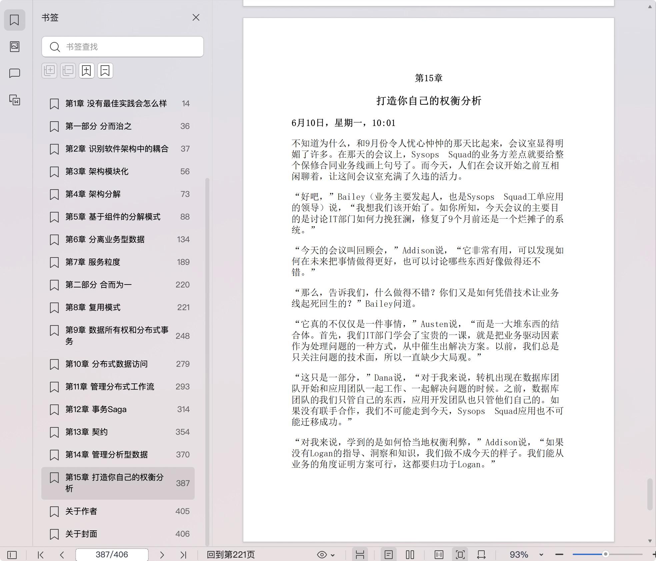This screenshot has height=561, width=656.
Task: Open the comments panel sidebar icon
Action: 14,73
